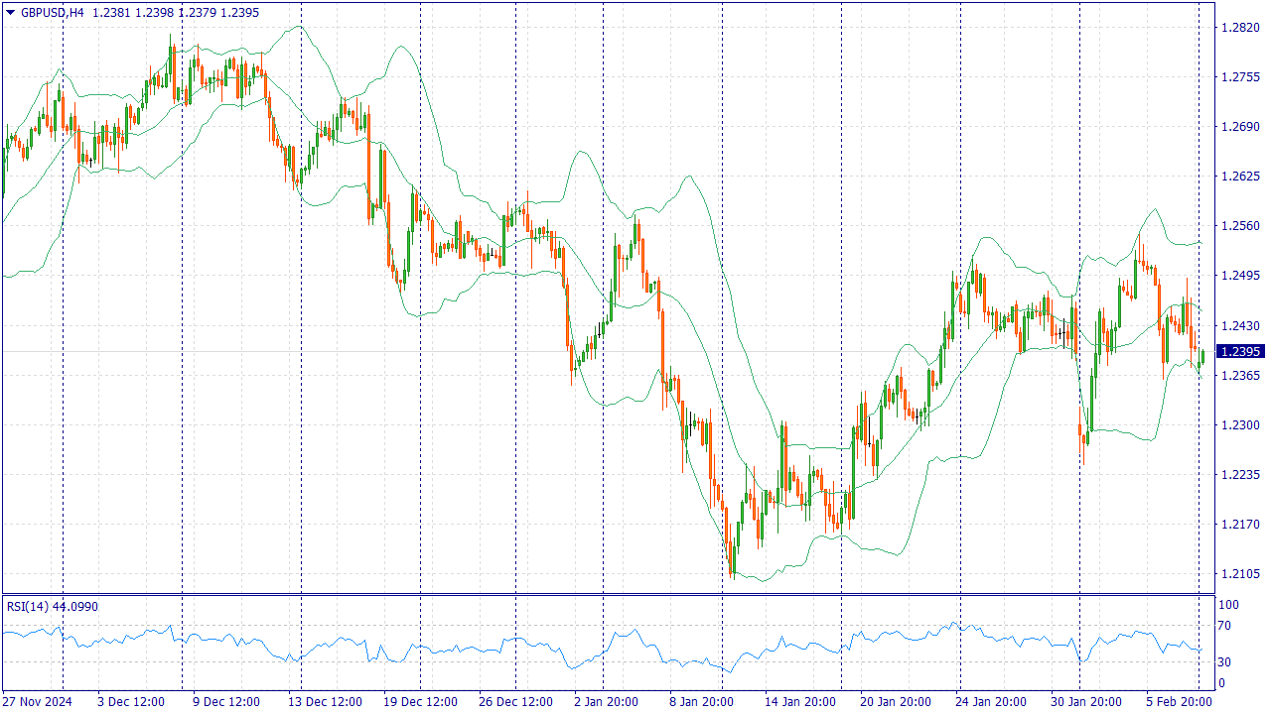The image size is (1271, 714).
Task: Select the open value 1.2381 in chart header
Action: pos(110,13)
